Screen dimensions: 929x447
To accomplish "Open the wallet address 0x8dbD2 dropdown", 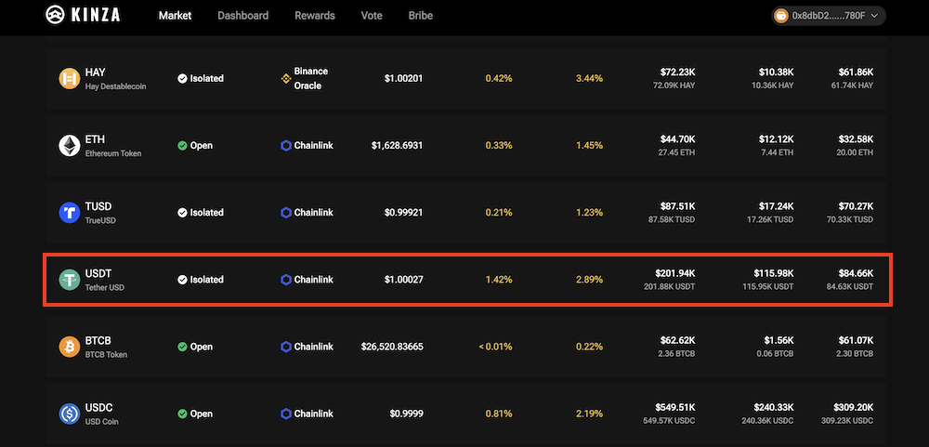I will click(x=829, y=16).
